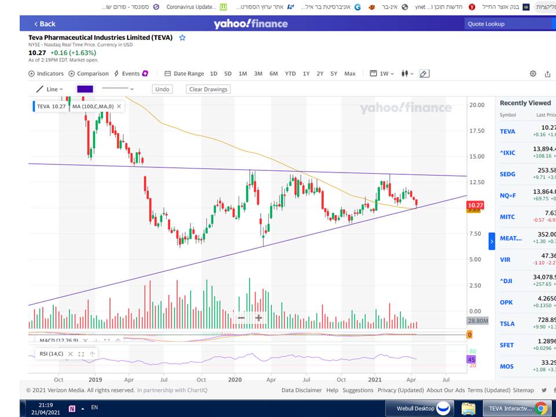Open the Comparison menu

(x=89, y=74)
